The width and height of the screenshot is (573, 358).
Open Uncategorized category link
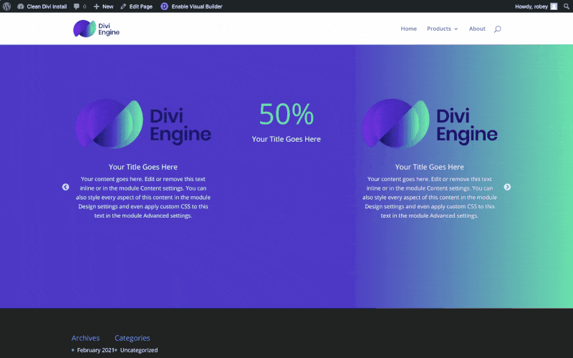139,350
